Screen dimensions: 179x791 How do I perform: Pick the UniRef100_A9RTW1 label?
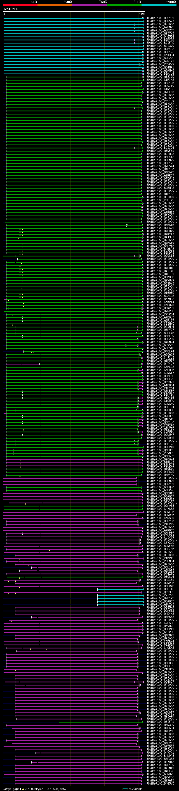(160, 61)
